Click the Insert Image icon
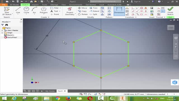Viewport: 179px width, 101px height. click(x=152, y=8)
